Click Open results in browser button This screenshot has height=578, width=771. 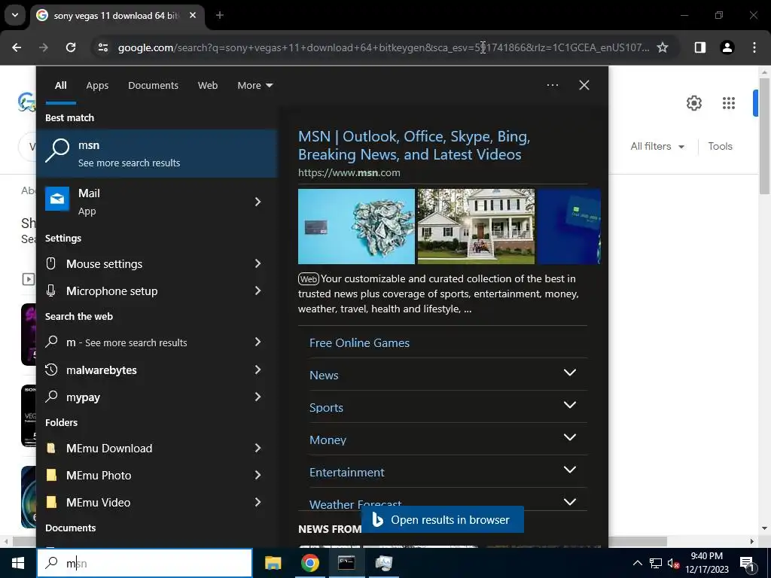[x=443, y=519]
